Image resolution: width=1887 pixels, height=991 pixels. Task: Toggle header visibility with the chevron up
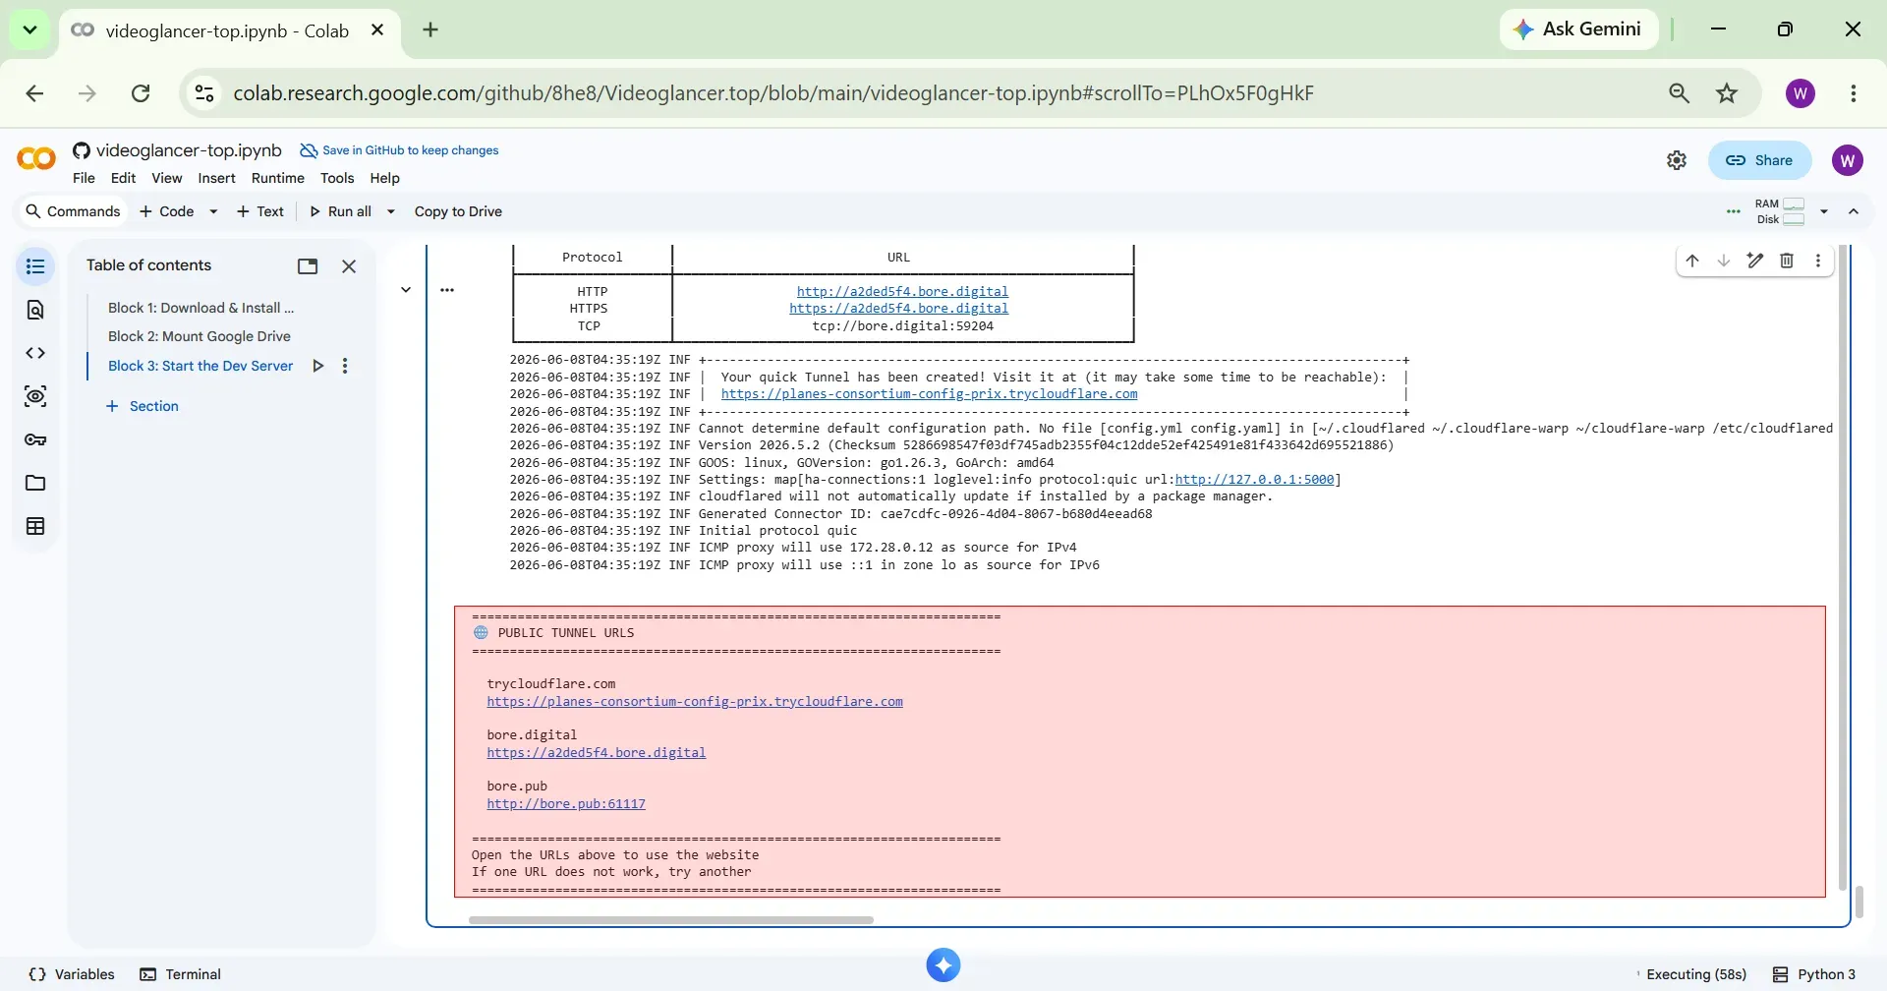click(1854, 211)
